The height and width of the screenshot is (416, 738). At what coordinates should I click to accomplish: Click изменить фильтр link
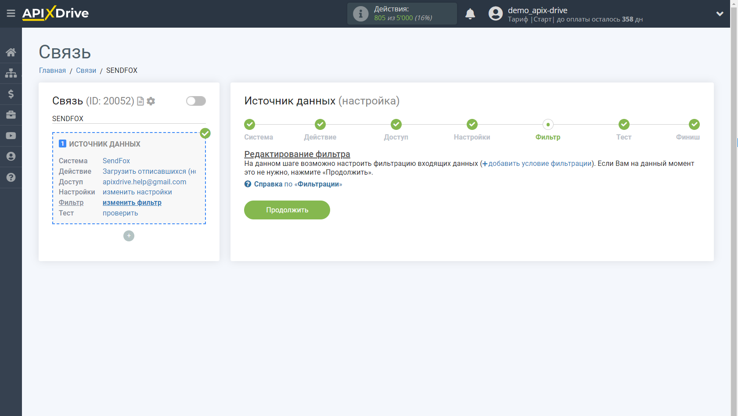[132, 203]
